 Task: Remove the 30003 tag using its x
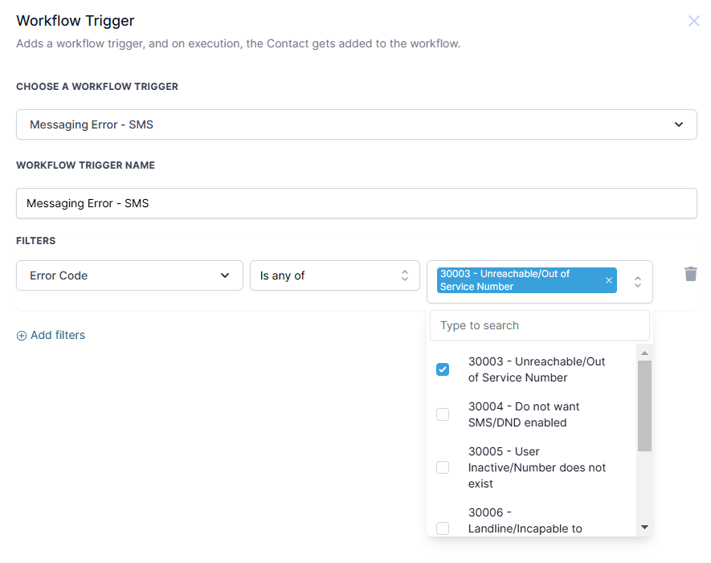tap(608, 280)
